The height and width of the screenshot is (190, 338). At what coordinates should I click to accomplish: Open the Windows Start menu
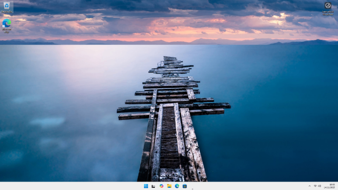pyautogui.click(x=146, y=186)
